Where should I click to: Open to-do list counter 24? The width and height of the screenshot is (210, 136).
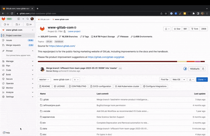pyautogui.click(x=29, y=24)
